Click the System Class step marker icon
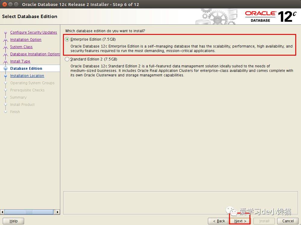Image resolution: width=301 pixels, height=225 pixels. tap(5, 47)
